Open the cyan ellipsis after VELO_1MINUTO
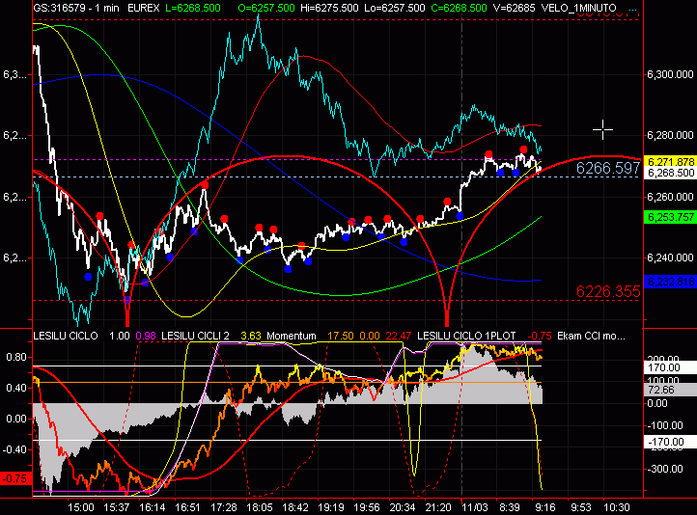This screenshot has height=515, width=697. (x=634, y=9)
